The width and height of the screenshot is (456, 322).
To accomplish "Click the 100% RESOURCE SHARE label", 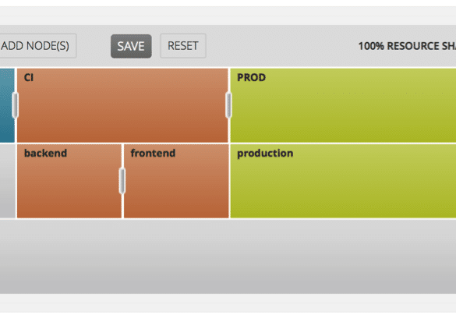I will pyautogui.click(x=407, y=46).
